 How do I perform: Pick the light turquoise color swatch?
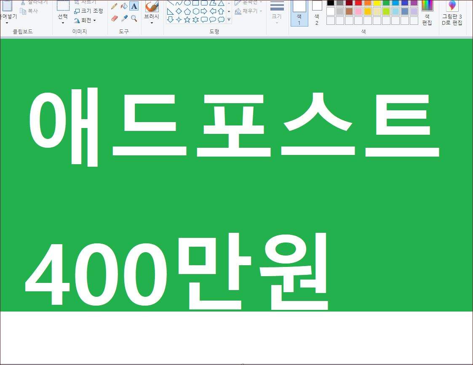pos(396,11)
